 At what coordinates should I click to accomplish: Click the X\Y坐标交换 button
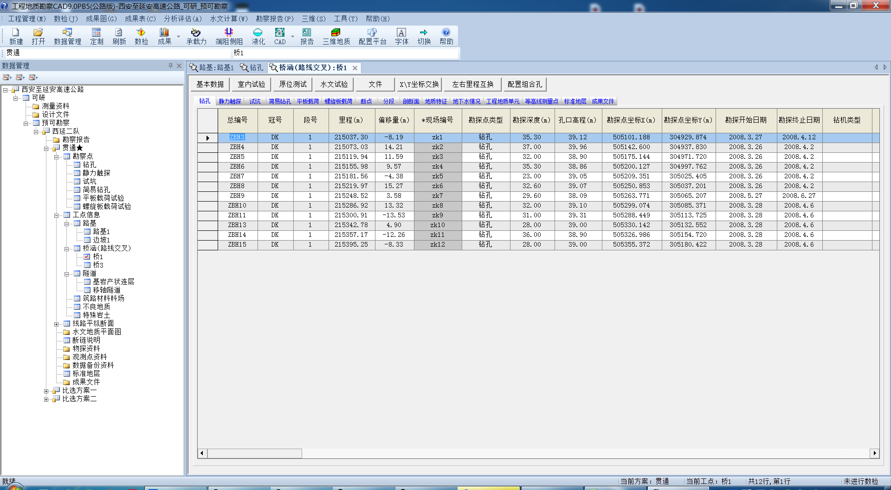click(x=419, y=84)
